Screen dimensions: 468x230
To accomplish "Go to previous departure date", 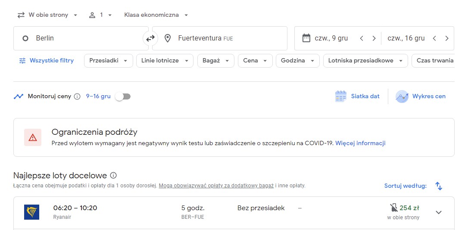I will (x=362, y=38).
